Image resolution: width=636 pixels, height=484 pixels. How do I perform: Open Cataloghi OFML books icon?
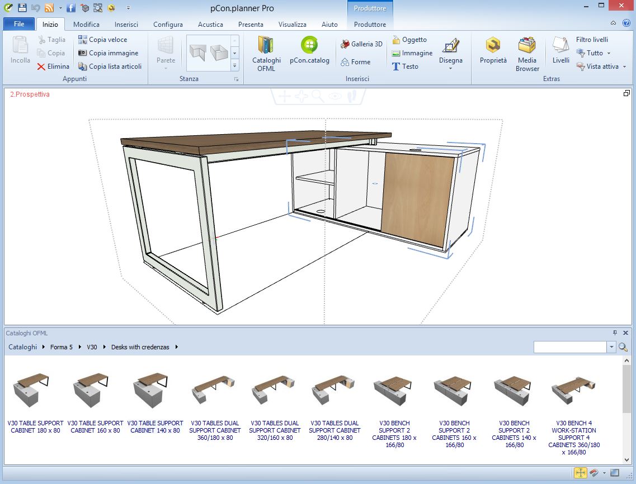266,54
